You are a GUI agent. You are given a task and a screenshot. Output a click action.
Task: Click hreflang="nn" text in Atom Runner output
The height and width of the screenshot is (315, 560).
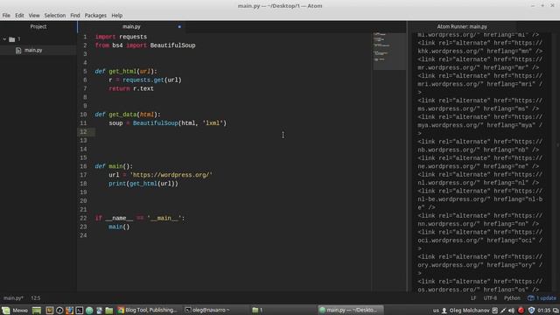pyautogui.click(x=507, y=224)
